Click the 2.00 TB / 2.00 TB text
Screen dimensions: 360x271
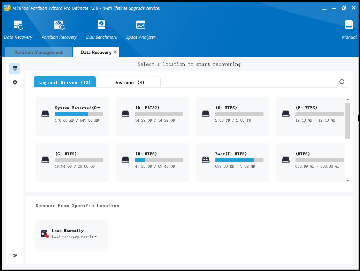[233, 120]
